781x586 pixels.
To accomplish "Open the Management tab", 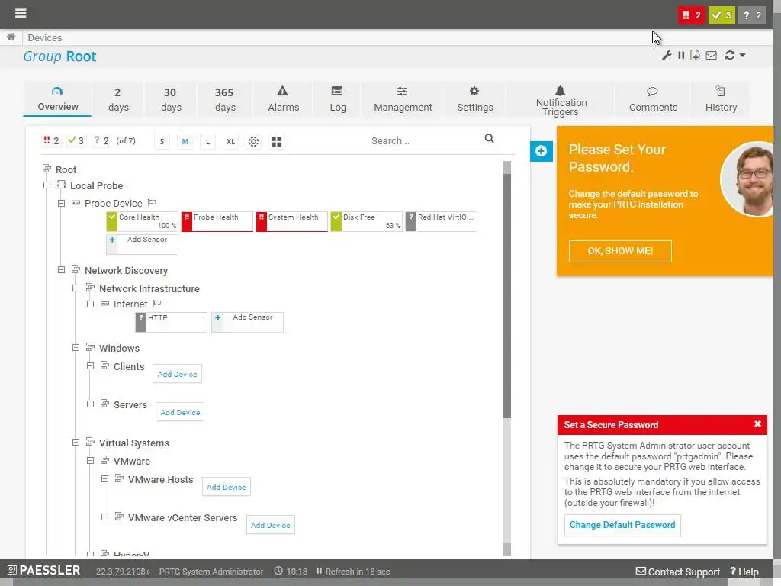I will (x=403, y=99).
